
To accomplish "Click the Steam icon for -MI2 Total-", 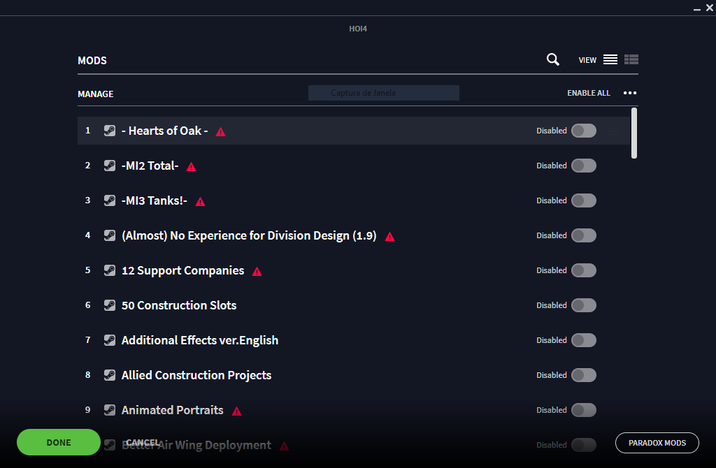I will tap(110, 166).
